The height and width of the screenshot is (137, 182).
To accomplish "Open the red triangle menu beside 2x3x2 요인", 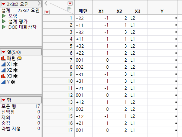I will click(3, 4).
